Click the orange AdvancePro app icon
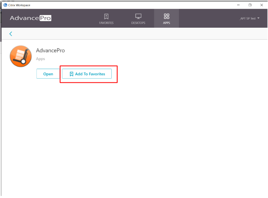The width and height of the screenshot is (268, 198). (21, 56)
